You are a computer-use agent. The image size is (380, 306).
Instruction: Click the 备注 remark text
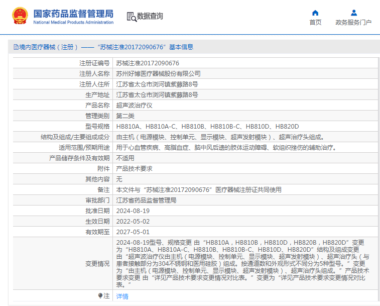[199, 190]
